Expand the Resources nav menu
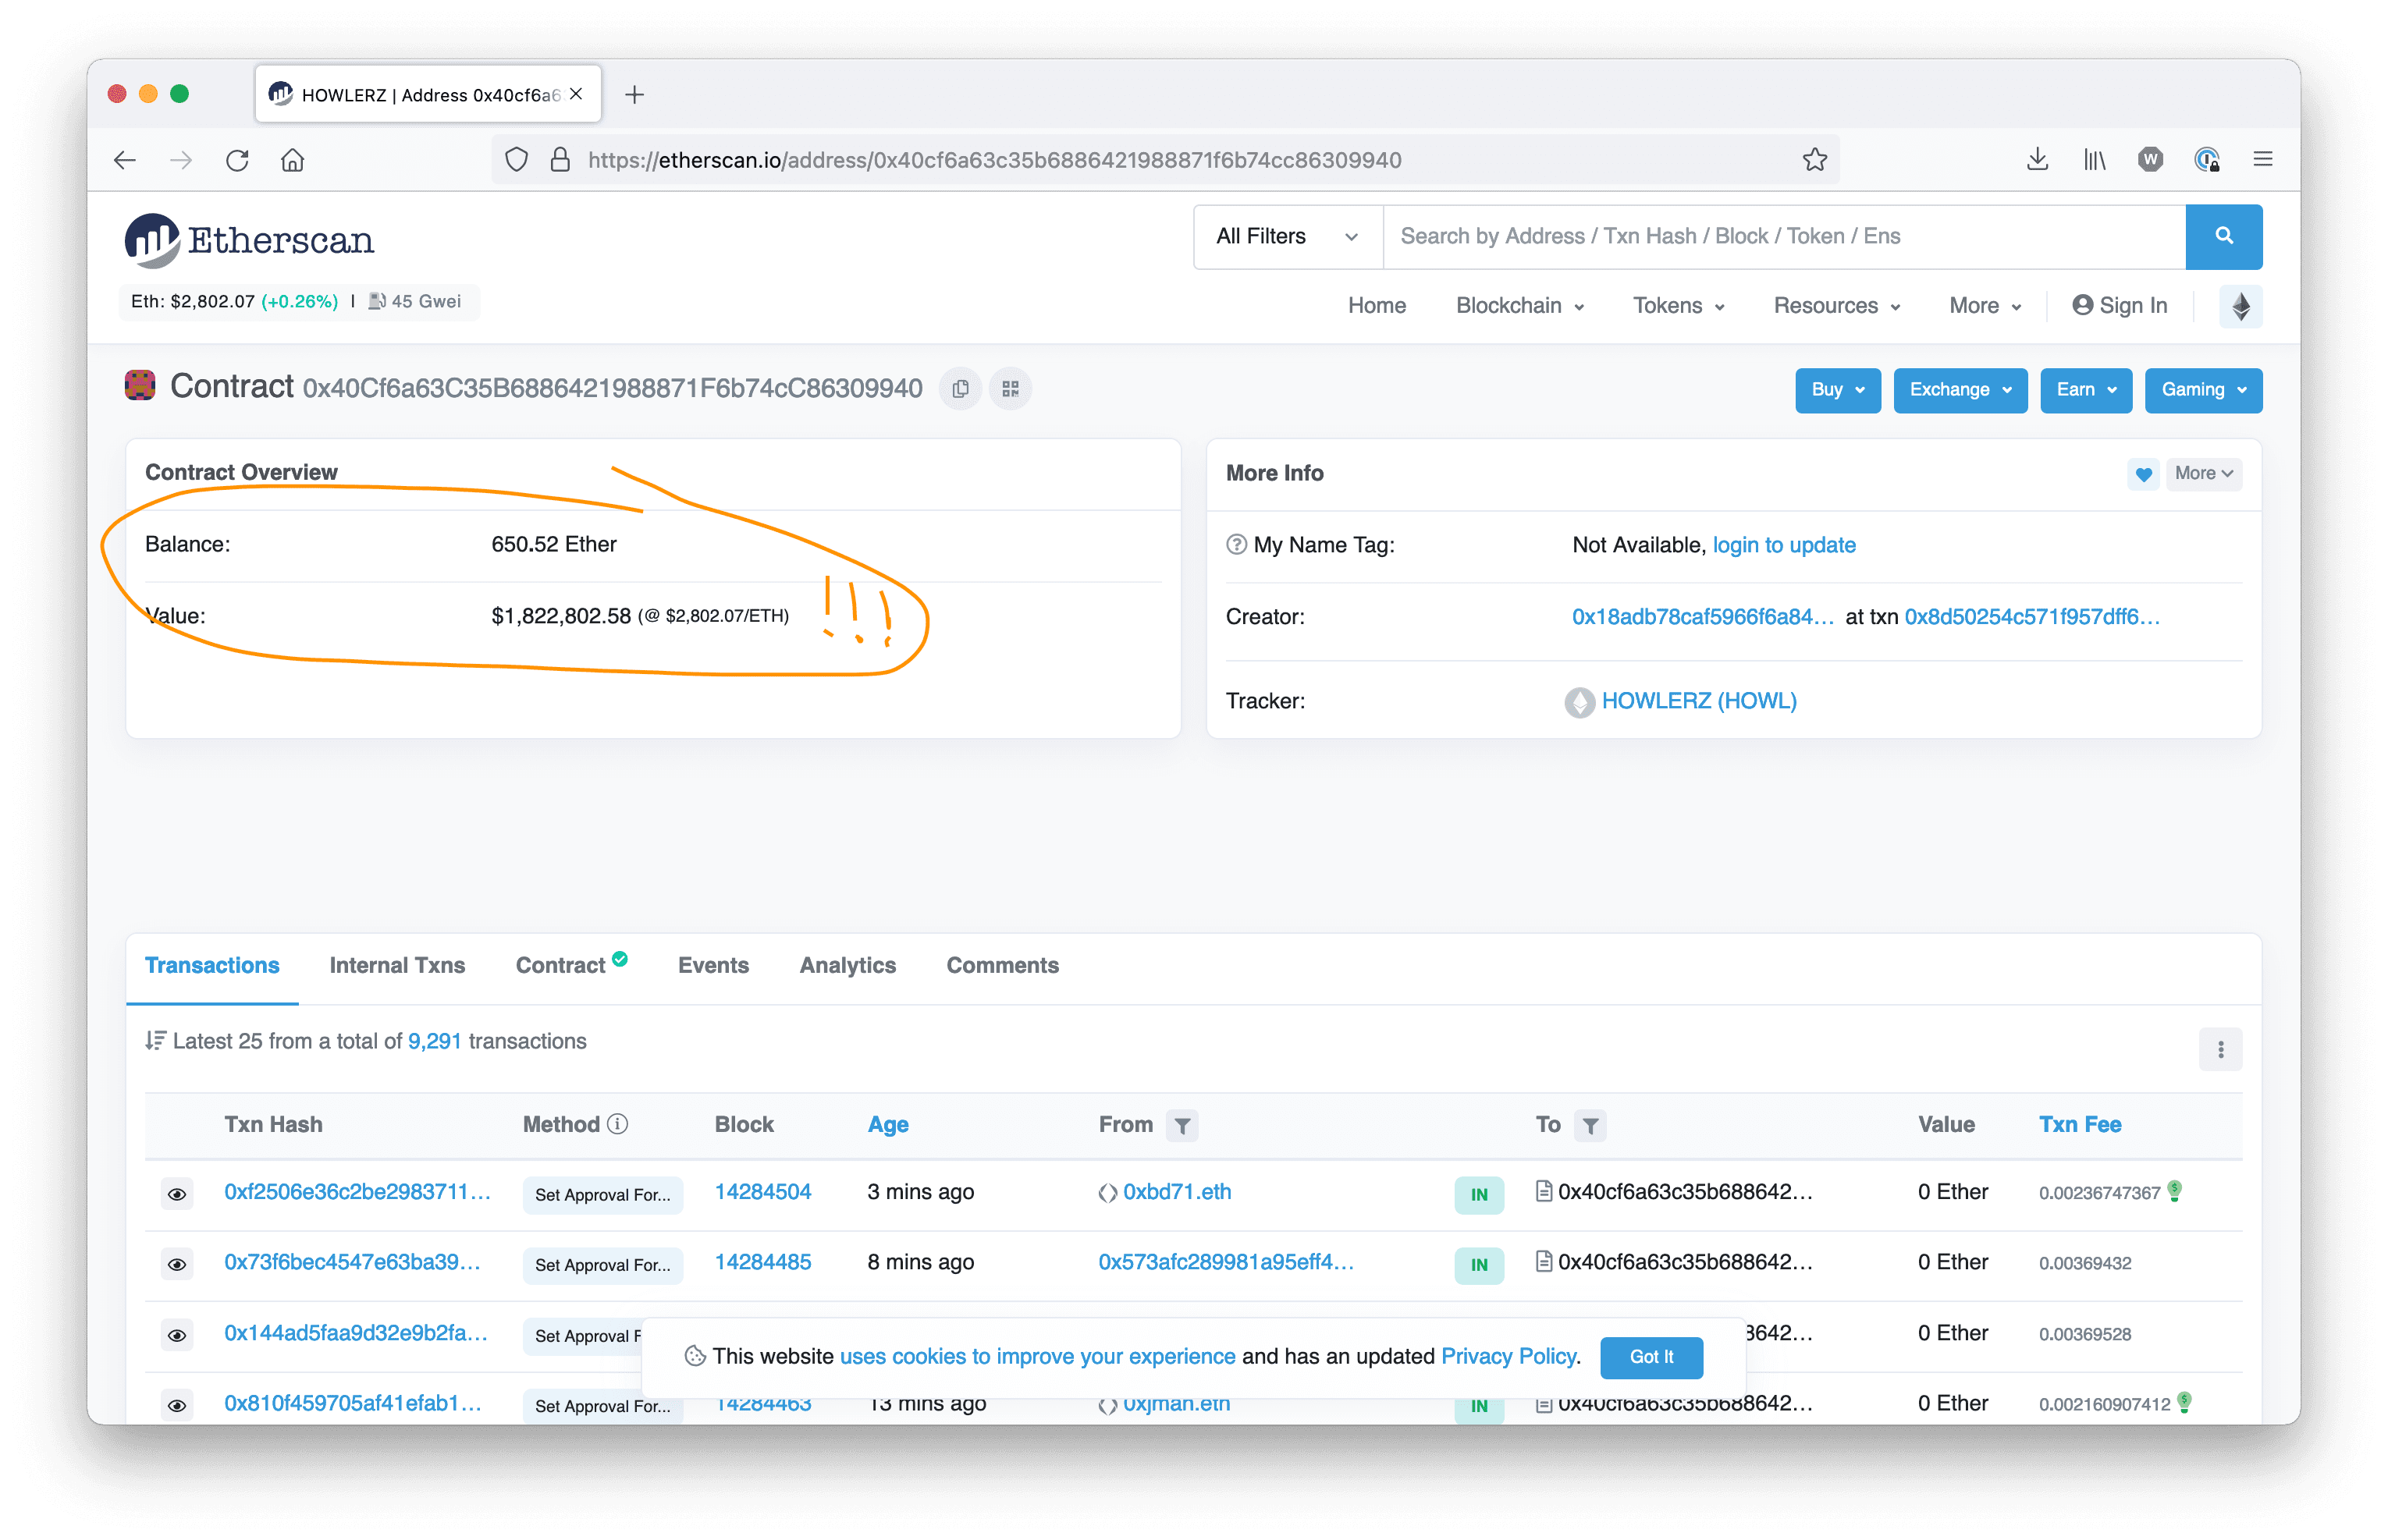Viewport: 2388px width, 1540px height. (x=1836, y=306)
